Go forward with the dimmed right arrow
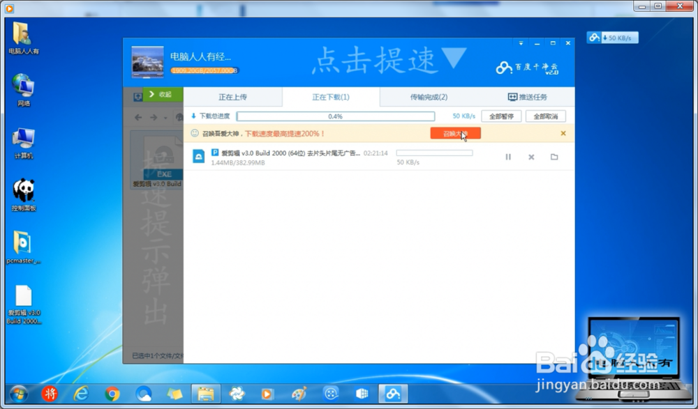This screenshot has width=698, height=409. coord(154,117)
